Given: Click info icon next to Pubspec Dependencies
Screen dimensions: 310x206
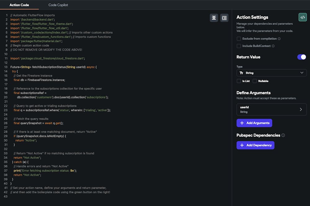Looking at the screenshot, I should 283,135.
